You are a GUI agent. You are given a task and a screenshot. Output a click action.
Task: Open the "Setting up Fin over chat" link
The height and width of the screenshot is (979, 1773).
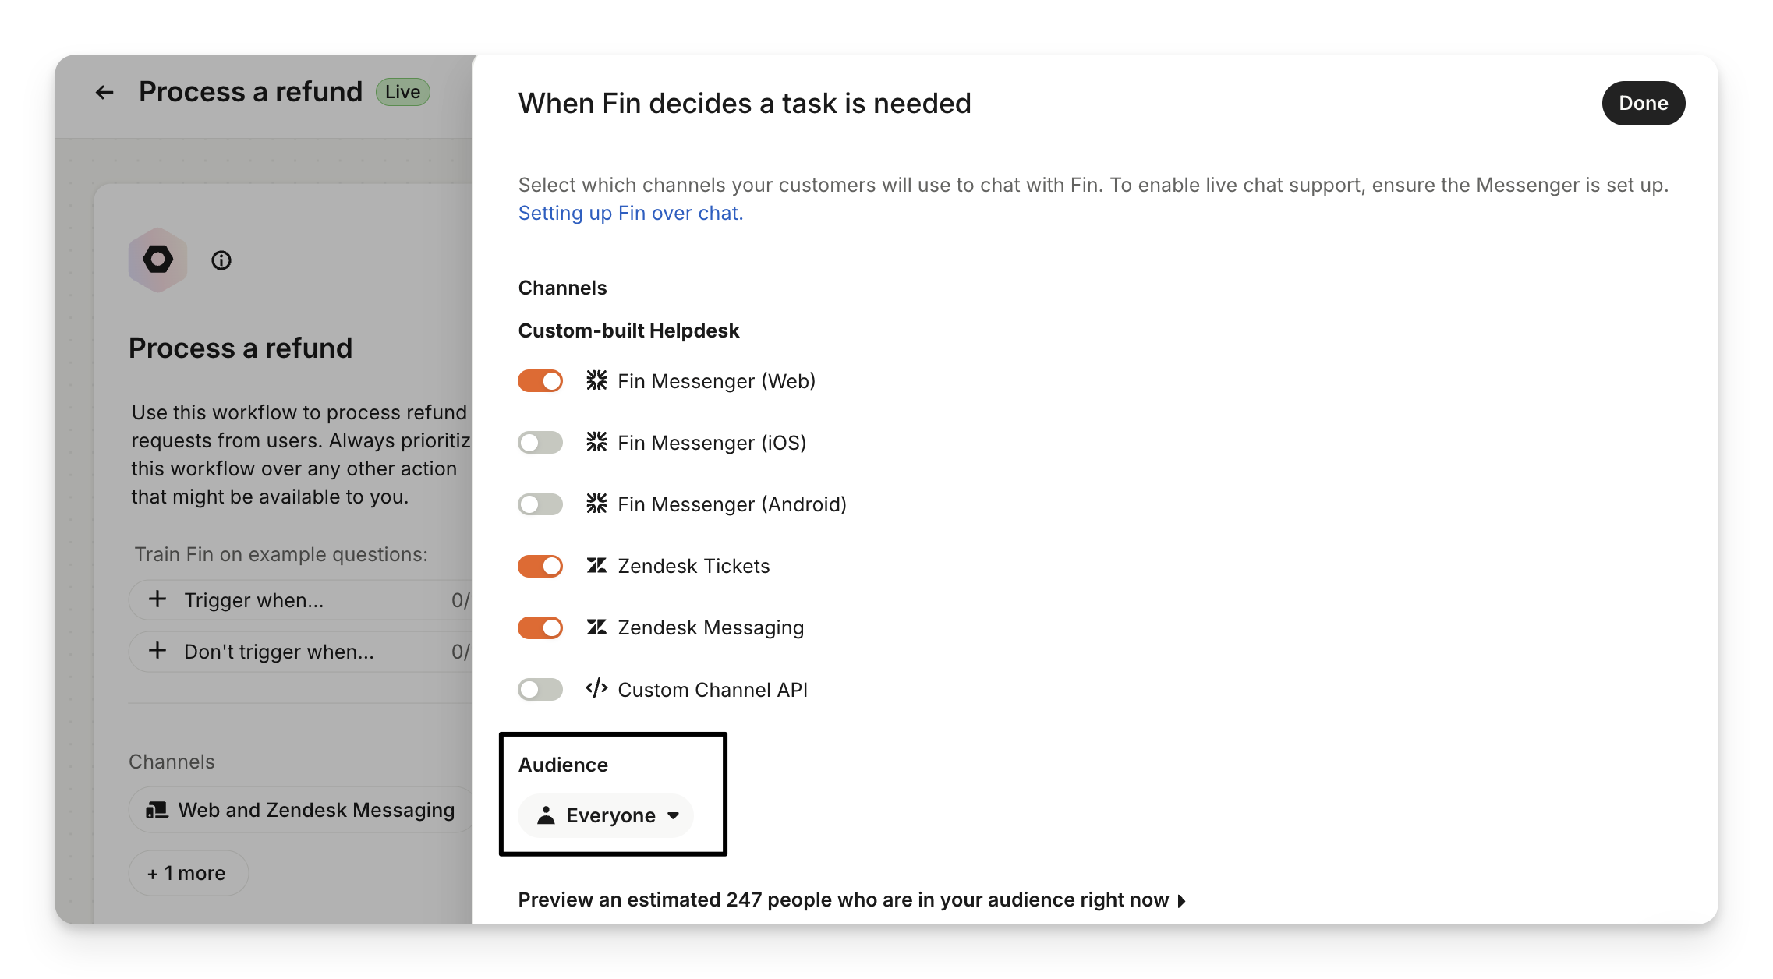coord(630,213)
